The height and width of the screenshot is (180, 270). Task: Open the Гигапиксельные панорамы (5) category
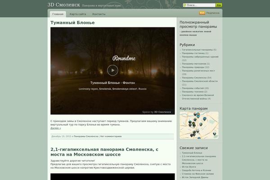(x=198, y=49)
